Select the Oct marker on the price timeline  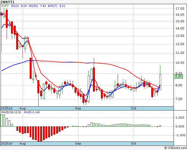pyautogui.click(x=134, y=108)
